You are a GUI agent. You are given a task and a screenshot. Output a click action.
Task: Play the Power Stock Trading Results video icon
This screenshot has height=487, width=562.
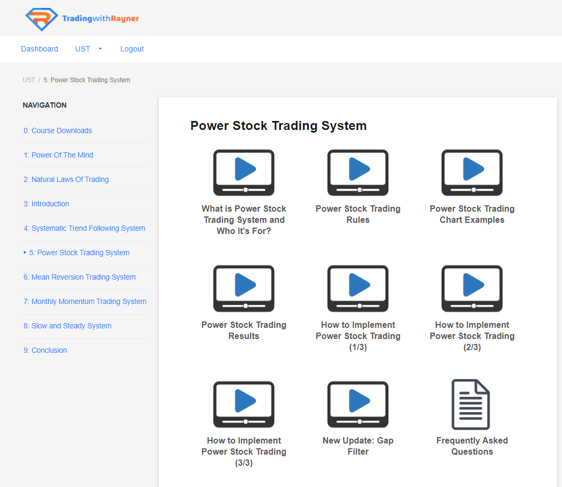[x=244, y=289]
